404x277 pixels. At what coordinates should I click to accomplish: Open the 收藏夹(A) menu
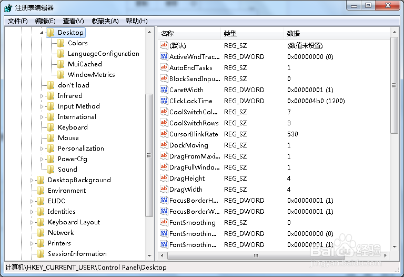click(x=105, y=21)
